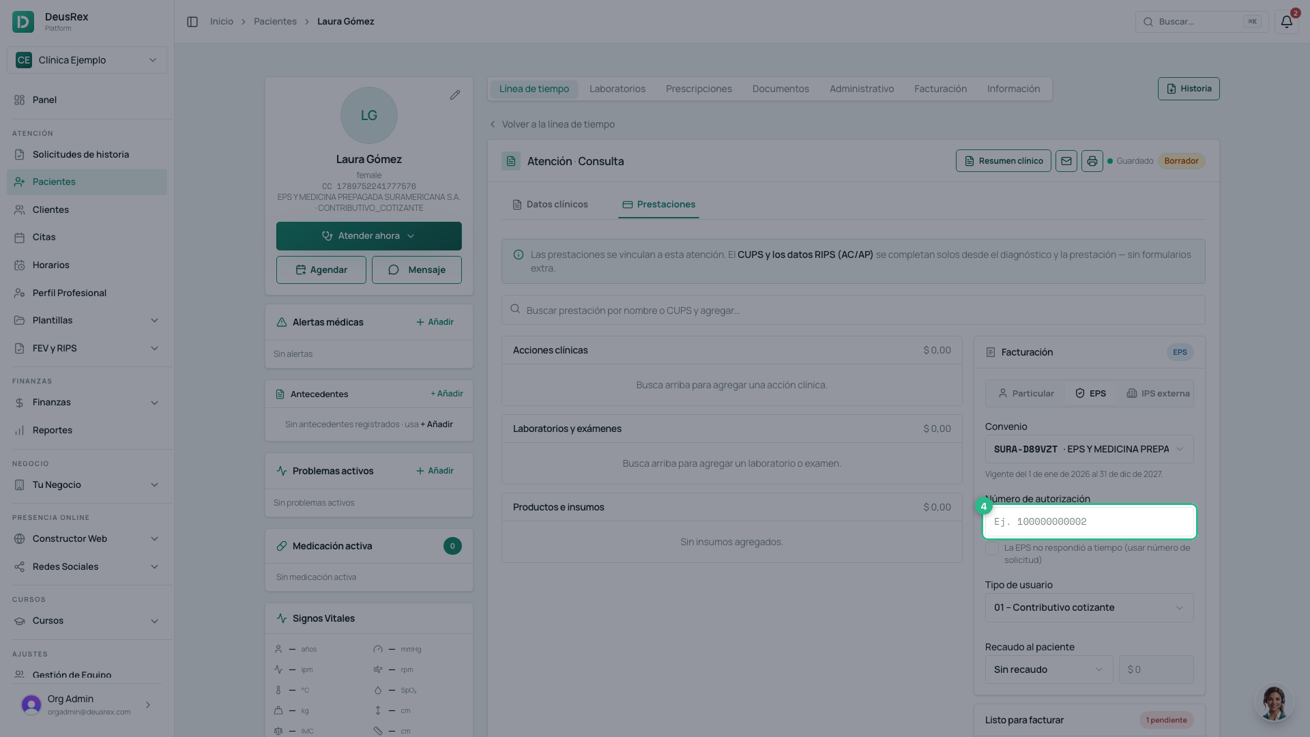Open Perfil Profesional in the sidebar
The height and width of the screenshot is (737, 1310).
pyautogui.click(x=87, y=293)
